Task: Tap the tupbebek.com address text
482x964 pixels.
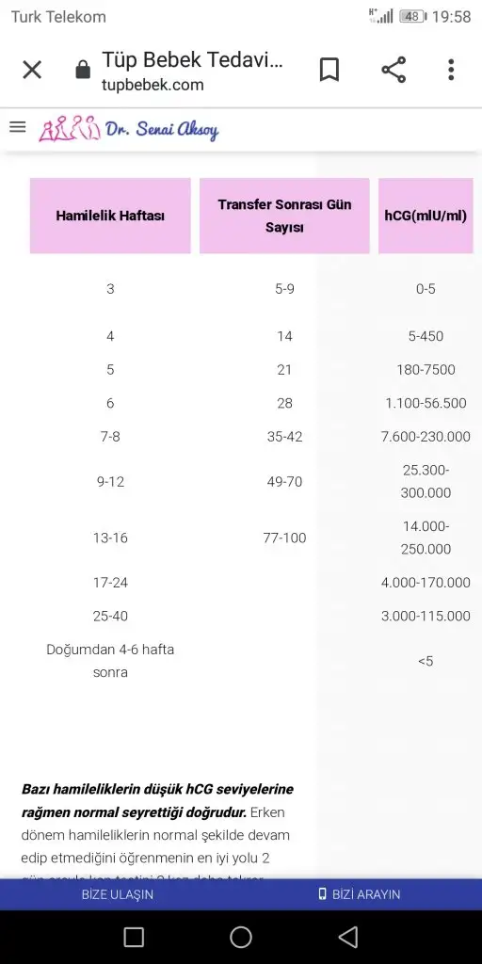Action: click(x=153, y=86)
